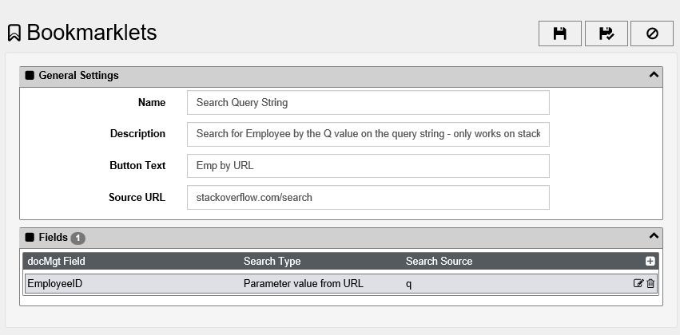Click into the Source URL field
680x335 pixels.
click(x=368, y=197)
